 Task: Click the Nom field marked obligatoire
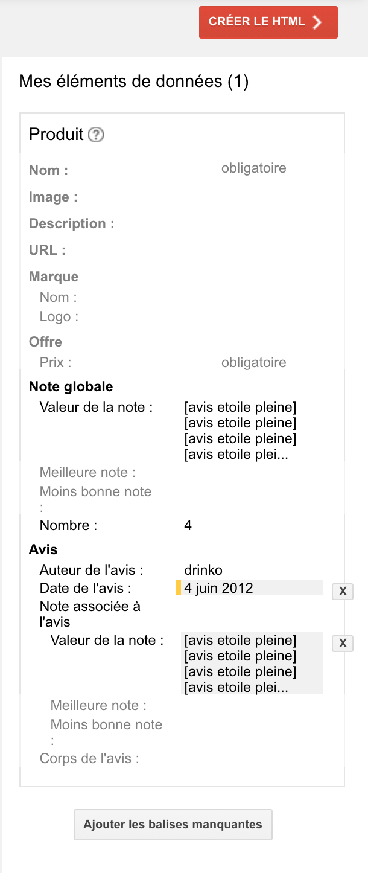coord(253,168)
